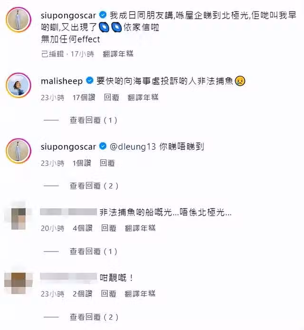This screenshot has width=304, height=330.
Task: Open the malisheep username link
Action: [62, 81]
